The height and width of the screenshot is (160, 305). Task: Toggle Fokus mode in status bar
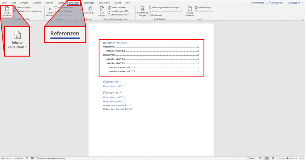[251, 158]
